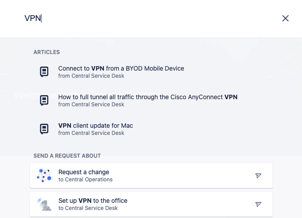Click article icon beside VPN client update
Screen dimensions: 302x218
click(x=44, y=129)
